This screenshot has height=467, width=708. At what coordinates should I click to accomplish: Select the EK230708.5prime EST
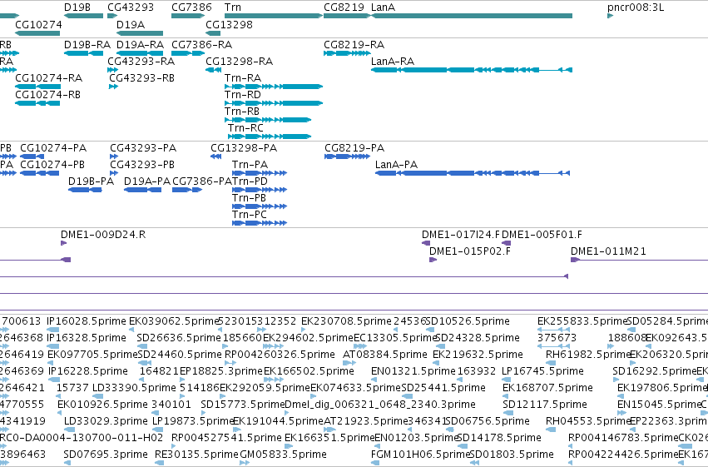tap(304, 330)
